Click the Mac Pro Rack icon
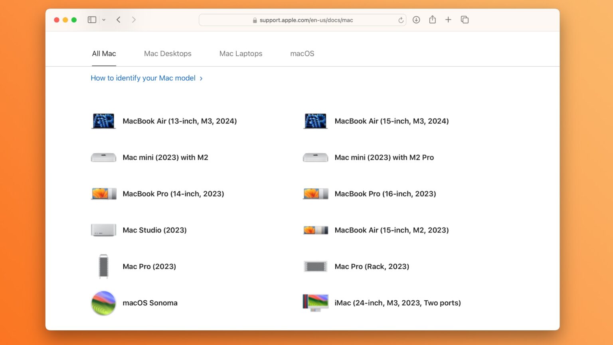This screenshot has width=613, height=345. pos(315,266)
